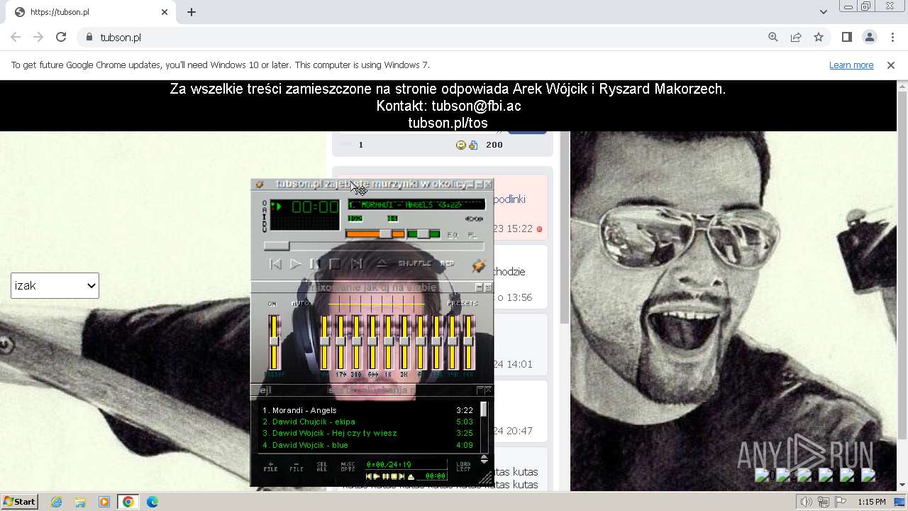Click the scrolling track title display
Image resolution: width=908 pixels, height=511 pixels.
click(416, 204)
